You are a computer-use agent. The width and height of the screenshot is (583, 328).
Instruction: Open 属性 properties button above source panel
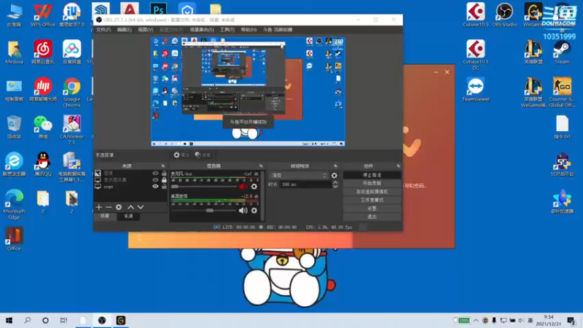pos(181,155)
